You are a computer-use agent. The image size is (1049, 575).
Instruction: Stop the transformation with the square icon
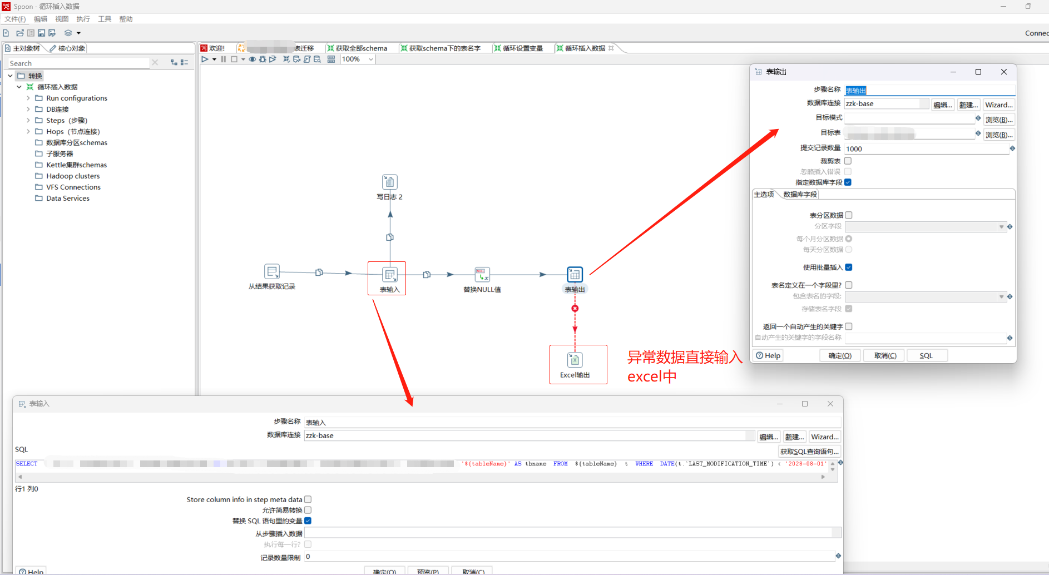[234, 59]
